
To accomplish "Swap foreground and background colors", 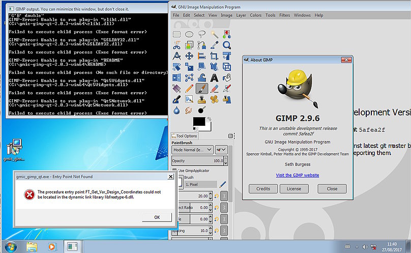I will pyautogui.click(x=209, y=119).
